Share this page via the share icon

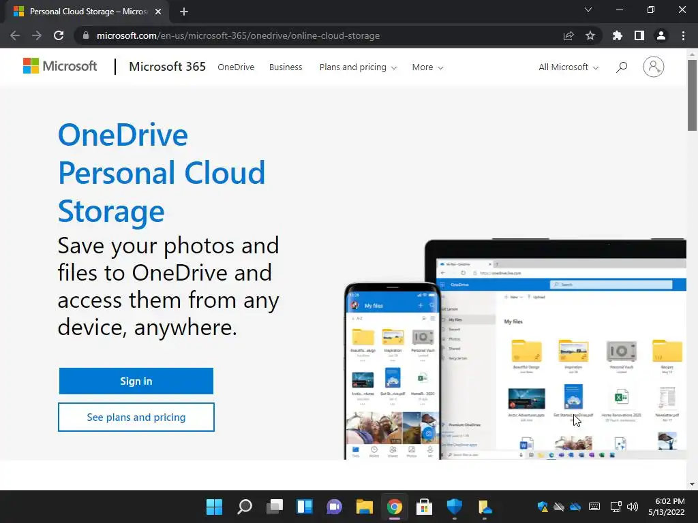point(568,35)
